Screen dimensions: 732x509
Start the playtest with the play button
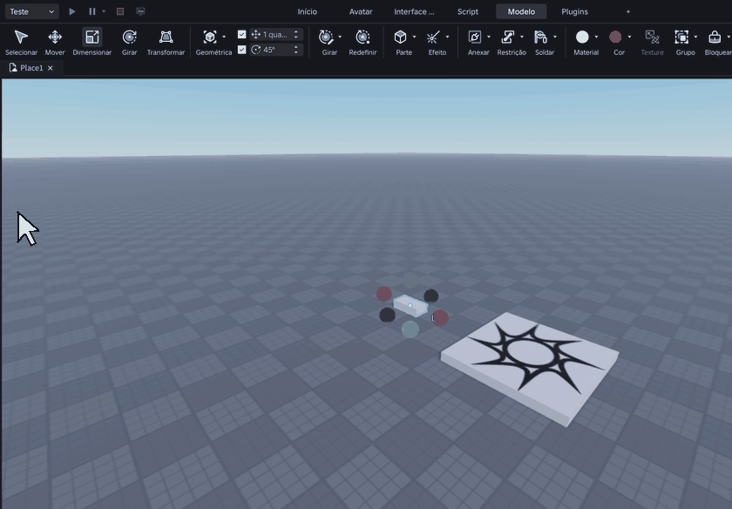coord(71,11)
